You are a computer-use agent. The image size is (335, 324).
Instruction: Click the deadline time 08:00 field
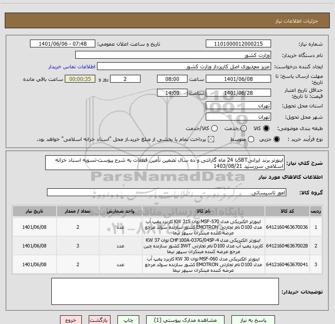[x=172, y=79]
